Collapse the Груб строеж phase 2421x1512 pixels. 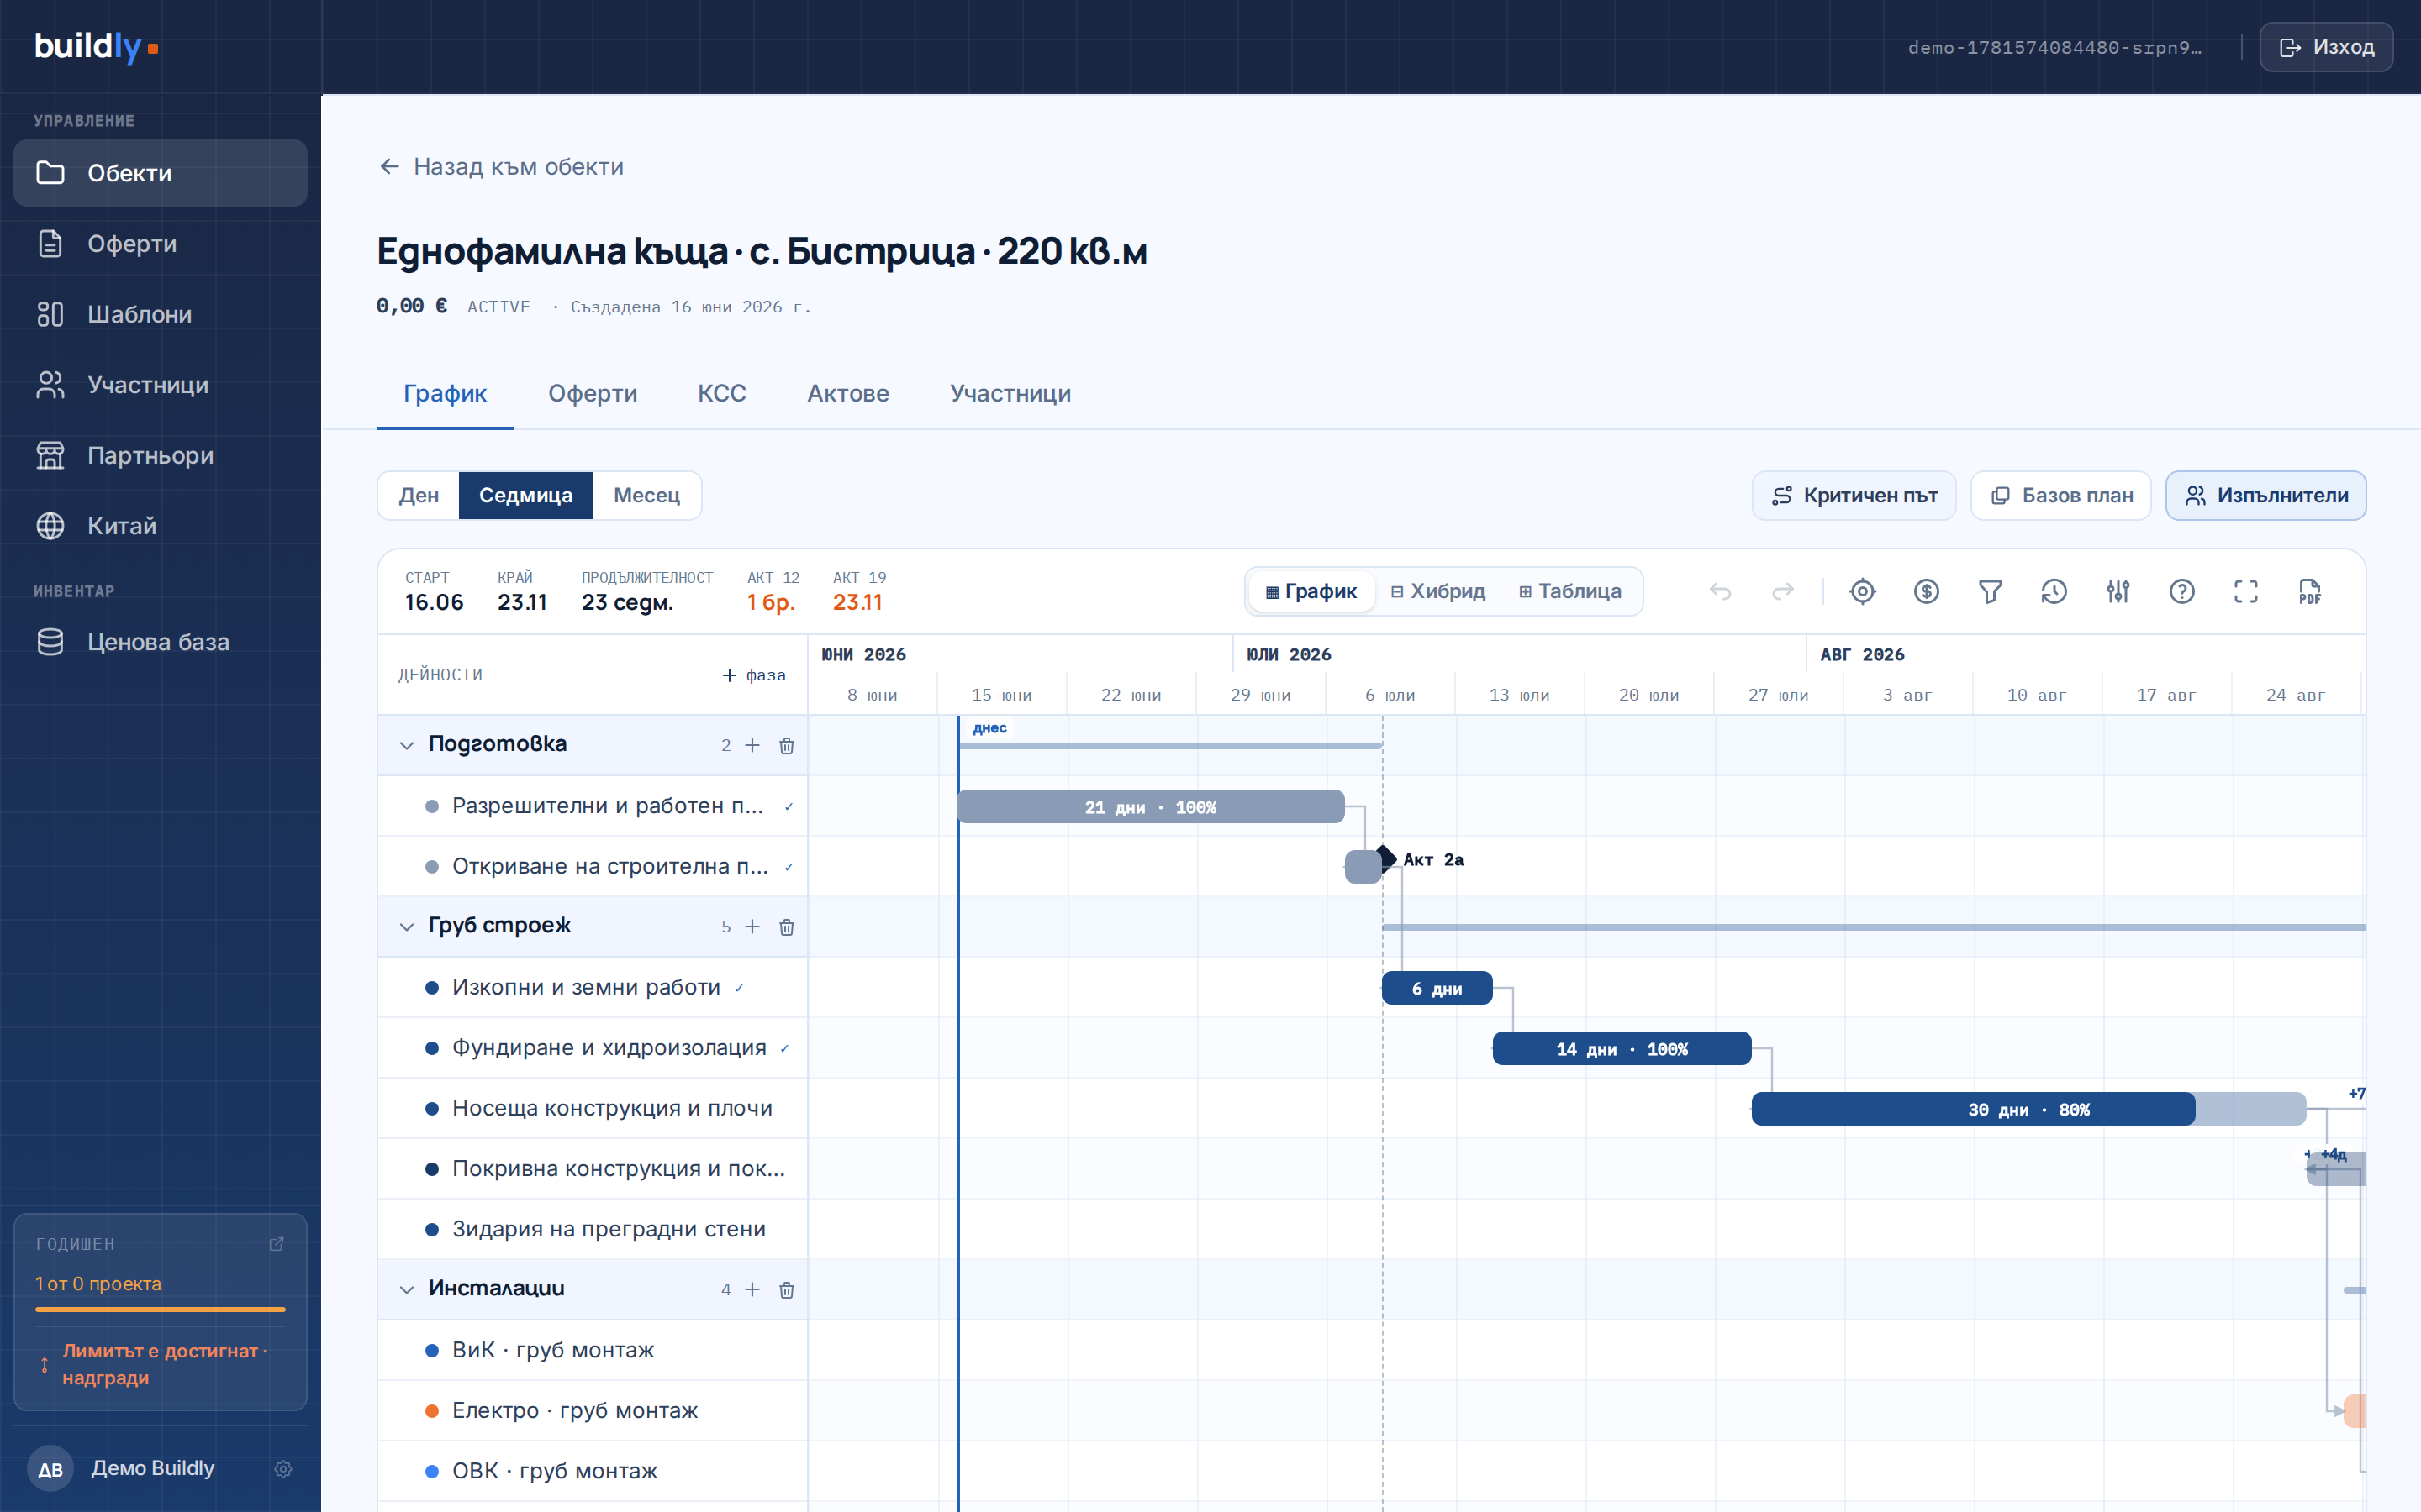pyautogui.click(x=406, y=927)
